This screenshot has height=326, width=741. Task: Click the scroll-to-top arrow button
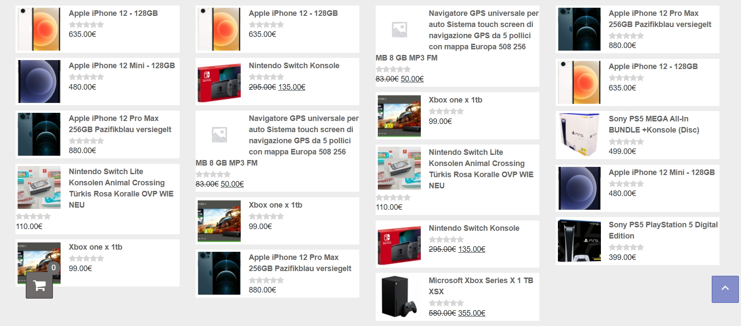pyautogui.click(x=725, y=289)
